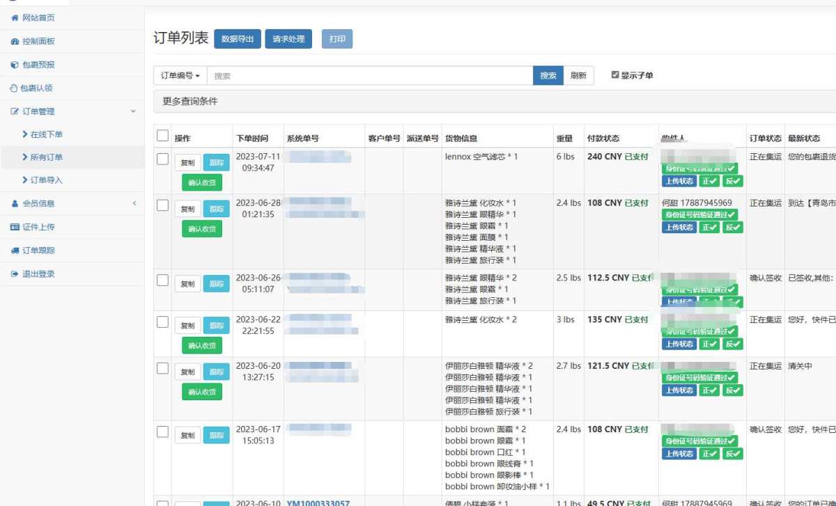
Task: Click 确认收货 on the 2023-07-11 order
Action: coord(202,183)
